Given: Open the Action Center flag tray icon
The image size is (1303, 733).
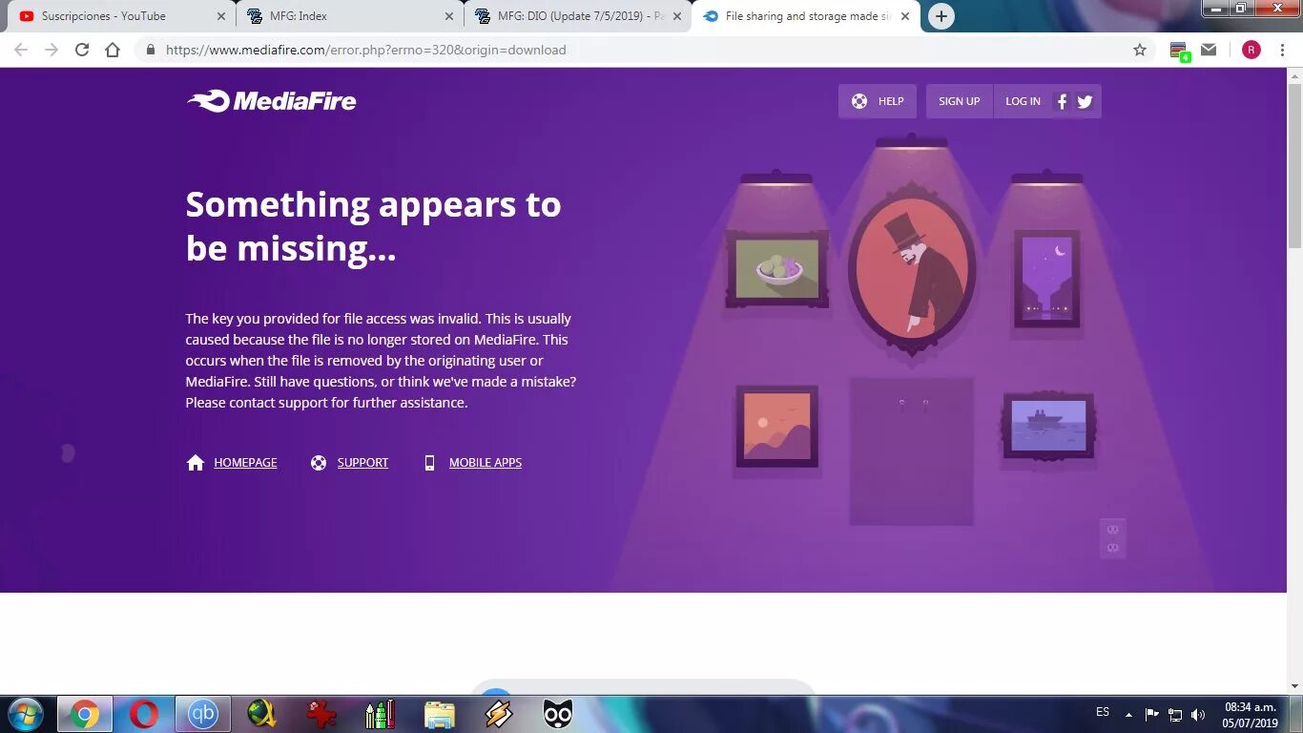Looking at the screenshot, I should tap(1151, 714).
